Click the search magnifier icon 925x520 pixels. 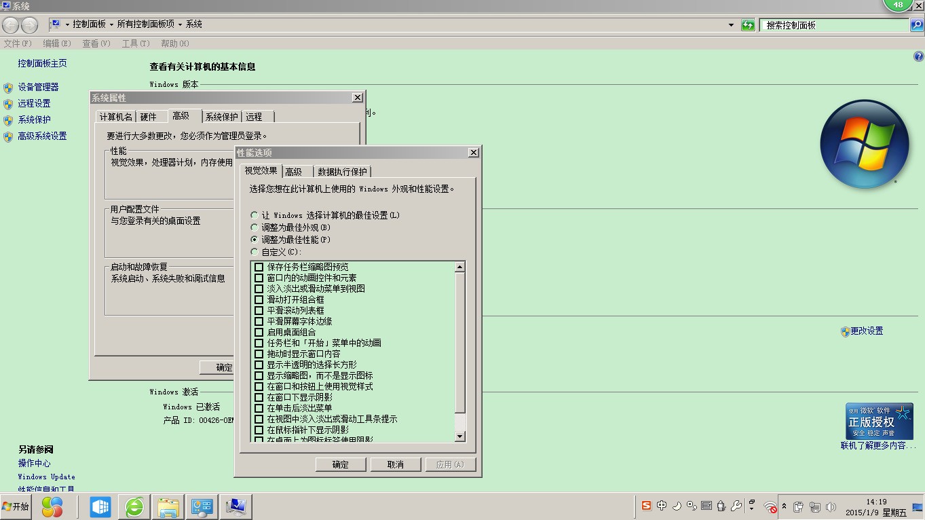(x=917, y=25)
